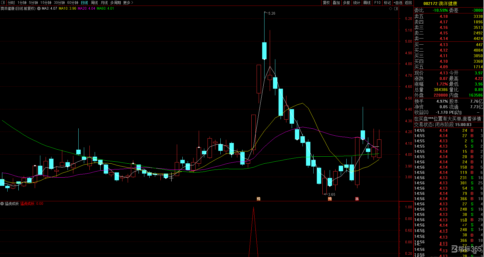This screenshot has width=484, height=257.
Task: Select the 日线 daily chart tab
Action: tap(84, 3)
